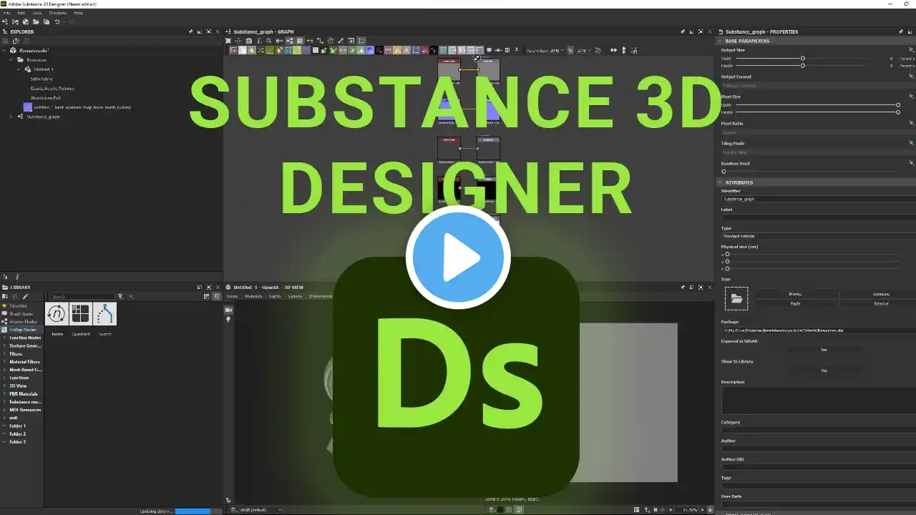Click the wrench icon in graph toolbar
The image size is (916, 515).
(341, 41)
